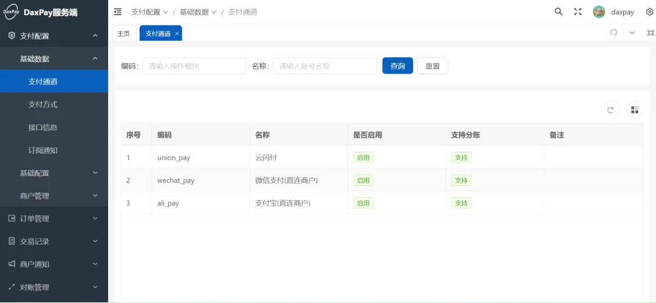
Task: Select 支付通道 in the sidebar
Action: [x=54, y=81]
